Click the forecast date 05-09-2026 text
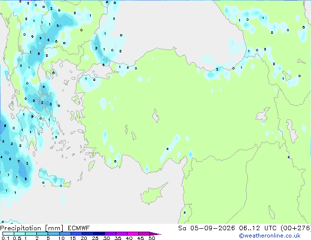This screenshot has width=311, height=240. 212,228
